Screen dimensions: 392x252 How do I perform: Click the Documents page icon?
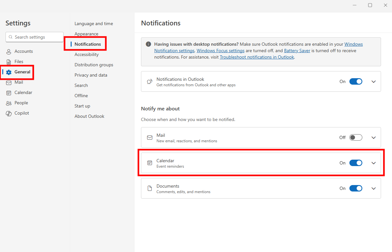coord(149,188)
